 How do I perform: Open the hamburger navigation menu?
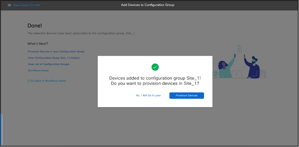[x=9, y=5]
